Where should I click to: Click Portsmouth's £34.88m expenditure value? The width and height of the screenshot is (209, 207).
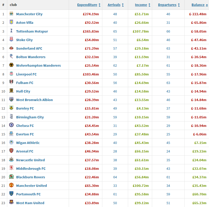tap(92, 194)
